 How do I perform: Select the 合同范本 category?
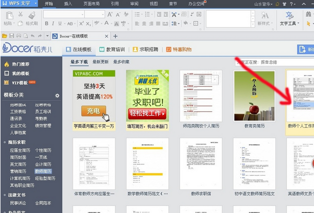(x=43, y=203)
